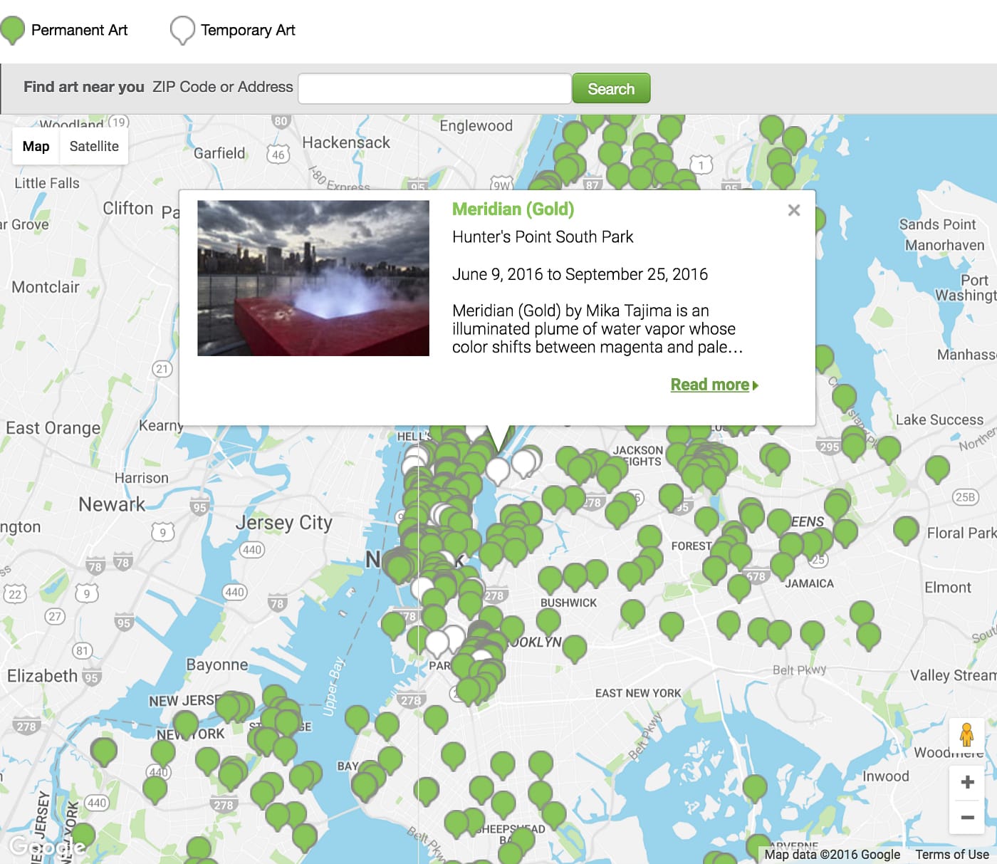The height and width of the screenshot is (864, 997).
Task: Open the Terms of Use page
Action: coord(952,854)
